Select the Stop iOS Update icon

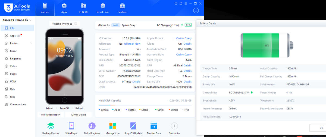click(x=133, y=126)
